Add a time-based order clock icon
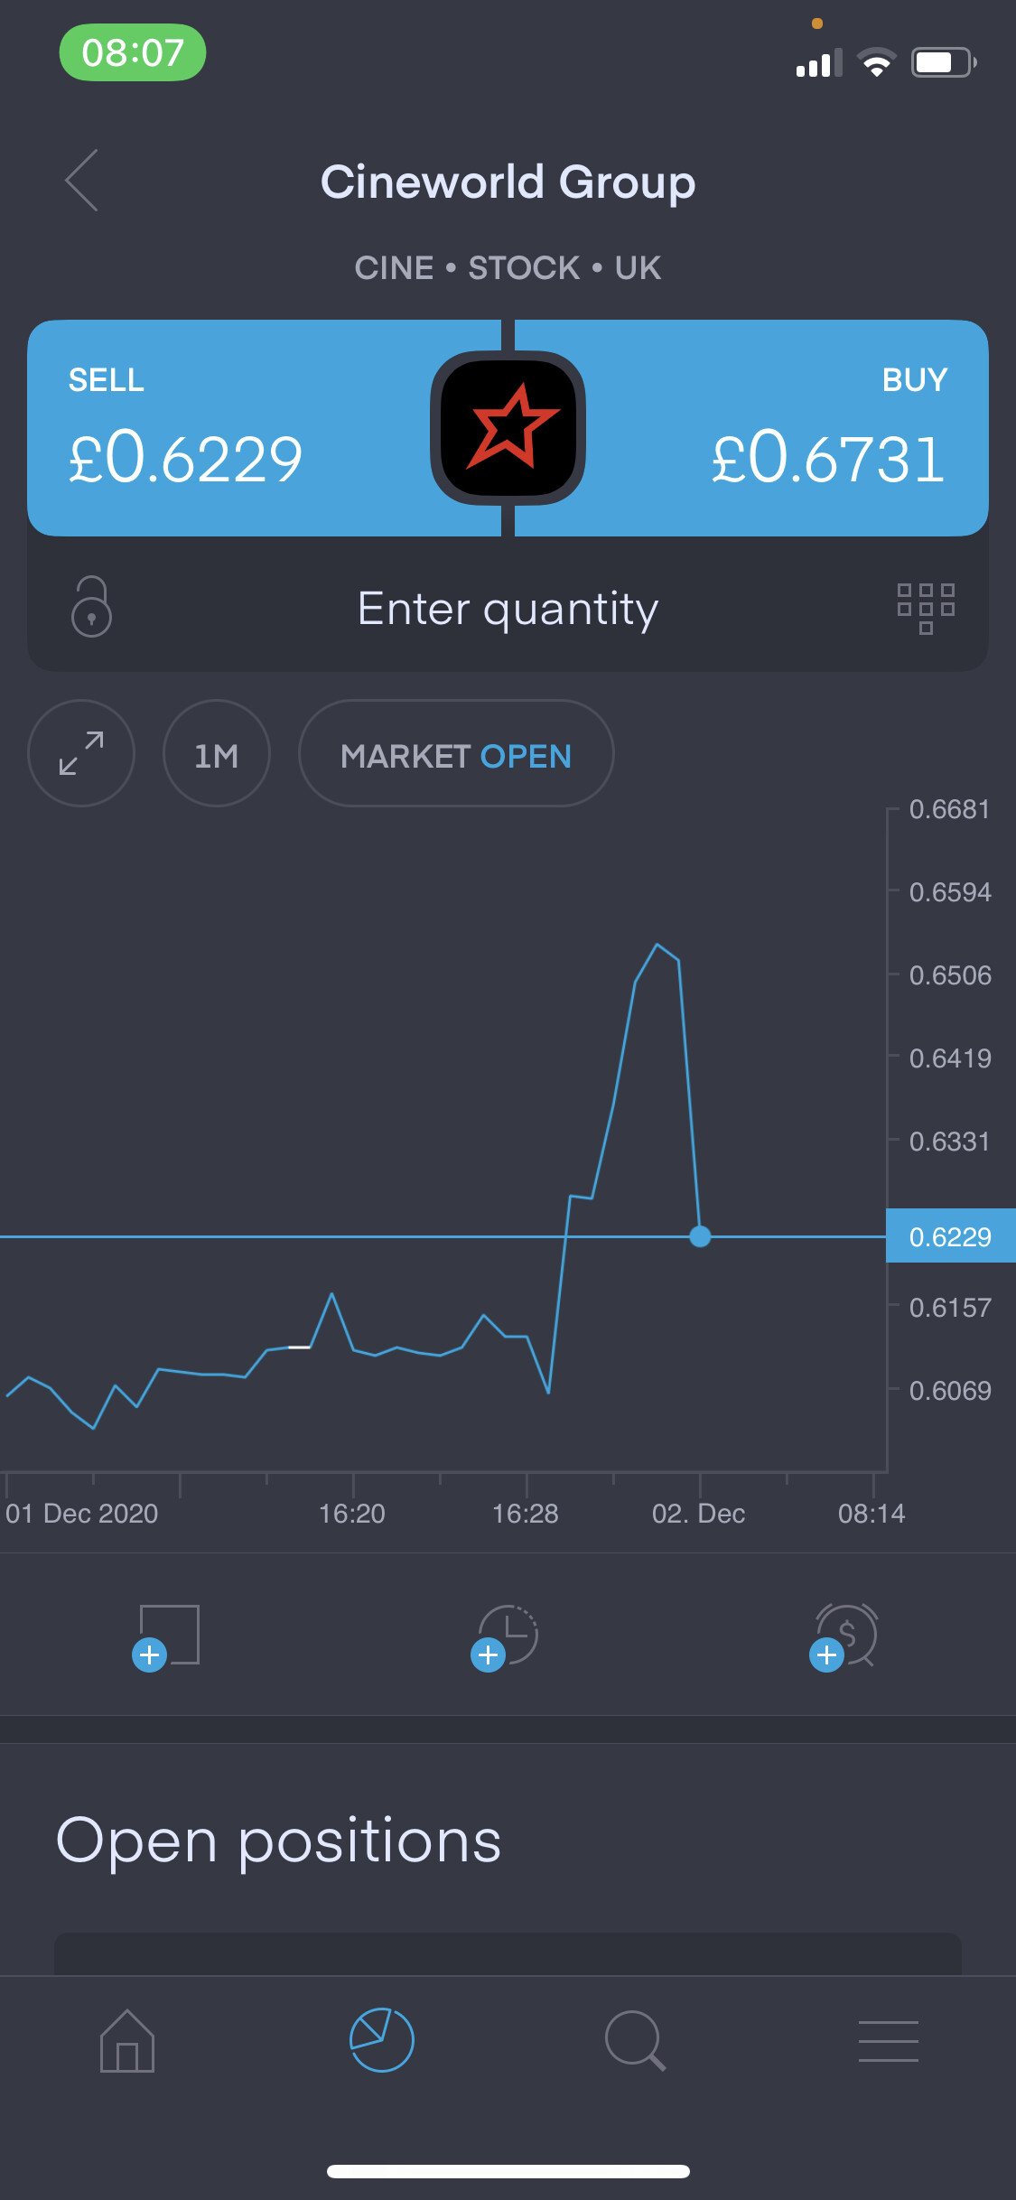1016x2200 pixels. tap(506, 1636)
